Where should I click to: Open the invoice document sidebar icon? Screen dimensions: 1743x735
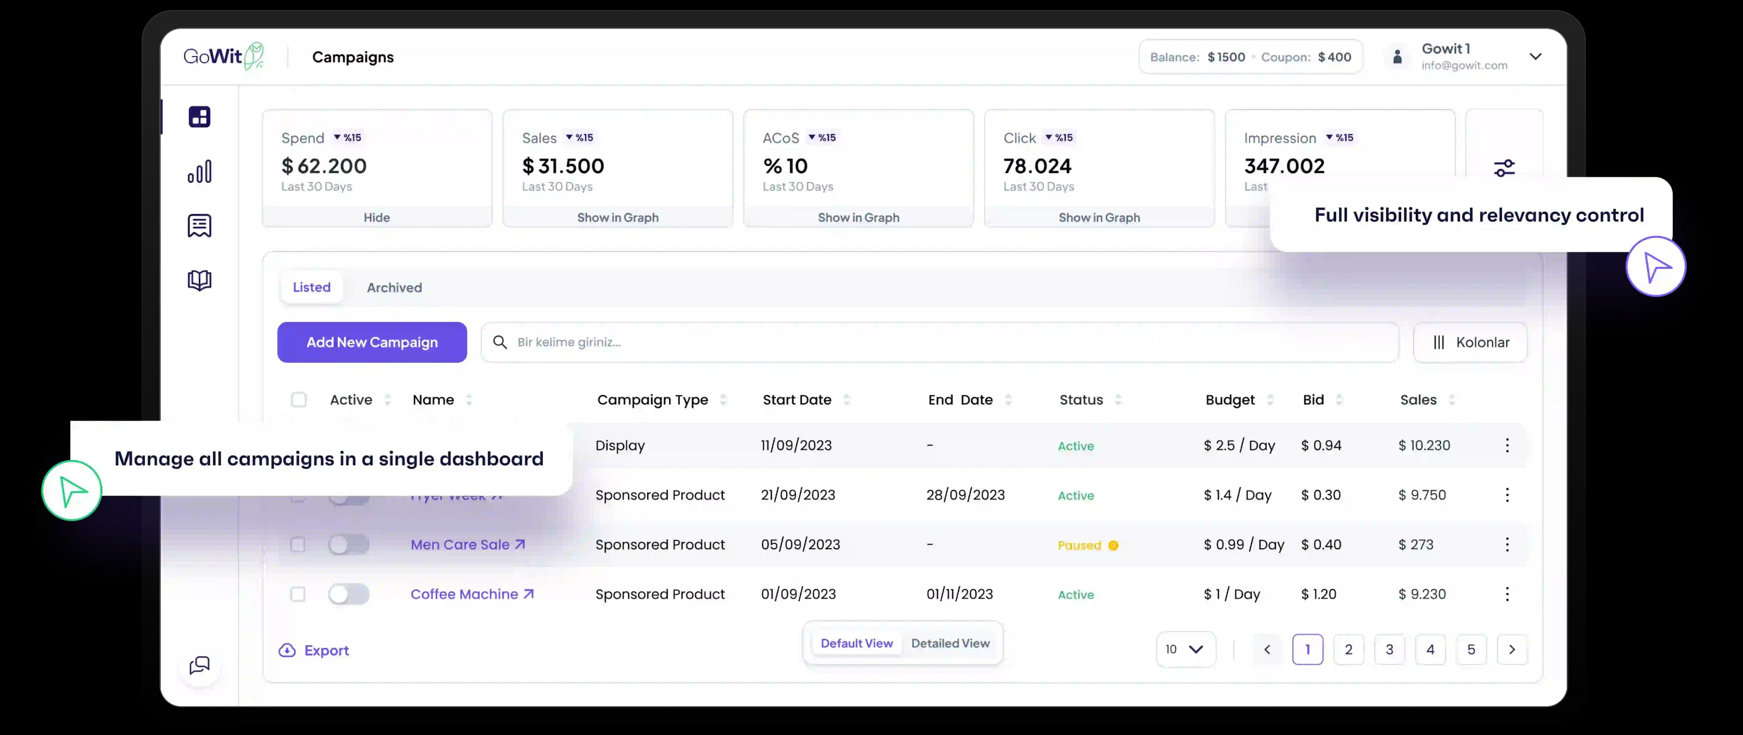tap(199, 226)
